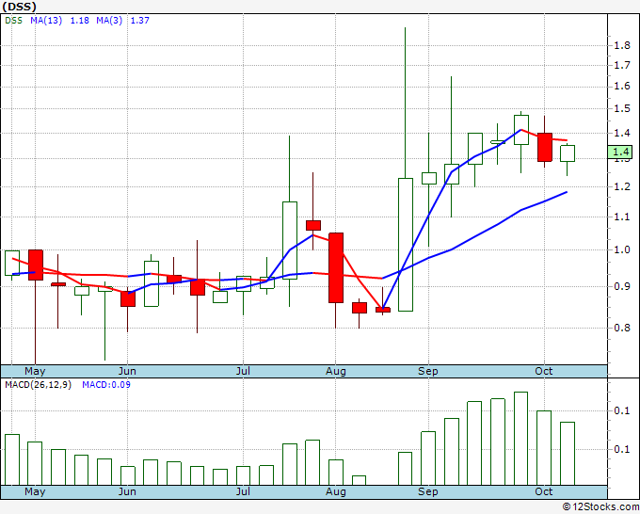Screen dimensions: 640x514
Task: Click the MACD(26,12,9) indicator label
Action: tap(38, 385)
